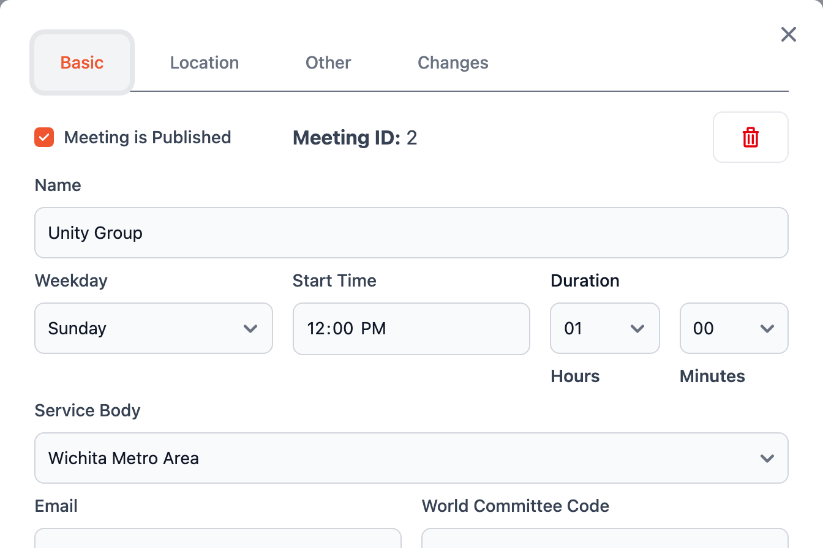Open the Service Body dropdown
Screen dimensions: 823x548
tap(411, 458)
